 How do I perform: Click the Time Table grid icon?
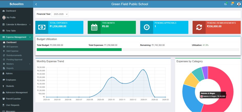(4, 31)
